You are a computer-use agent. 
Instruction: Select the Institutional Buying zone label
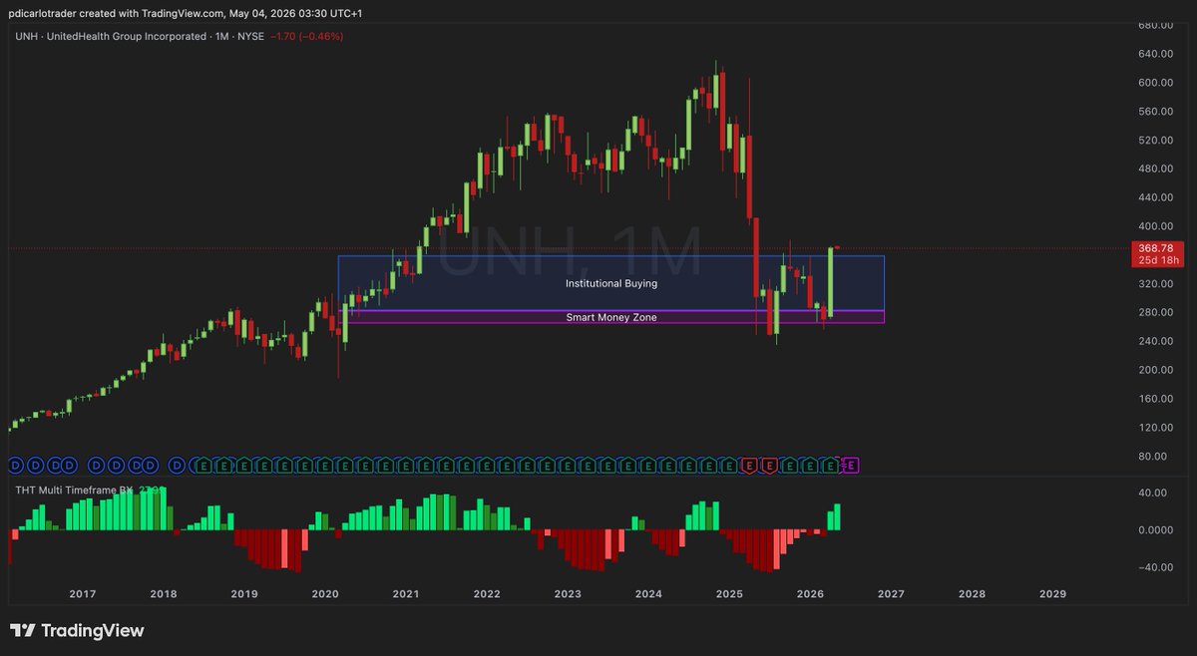pyautogui.click(x=611, y=284)
